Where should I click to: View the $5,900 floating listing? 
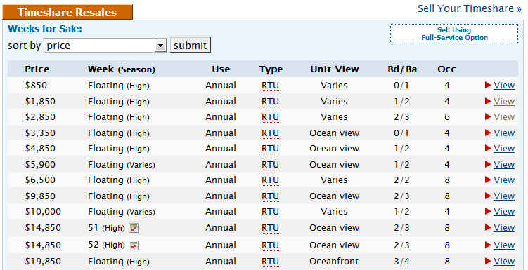pos(504,165)
